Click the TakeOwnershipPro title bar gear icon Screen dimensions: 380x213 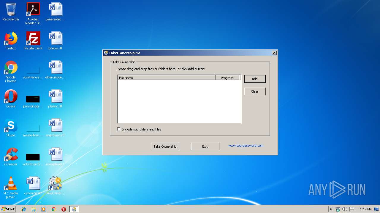point(106,53)
